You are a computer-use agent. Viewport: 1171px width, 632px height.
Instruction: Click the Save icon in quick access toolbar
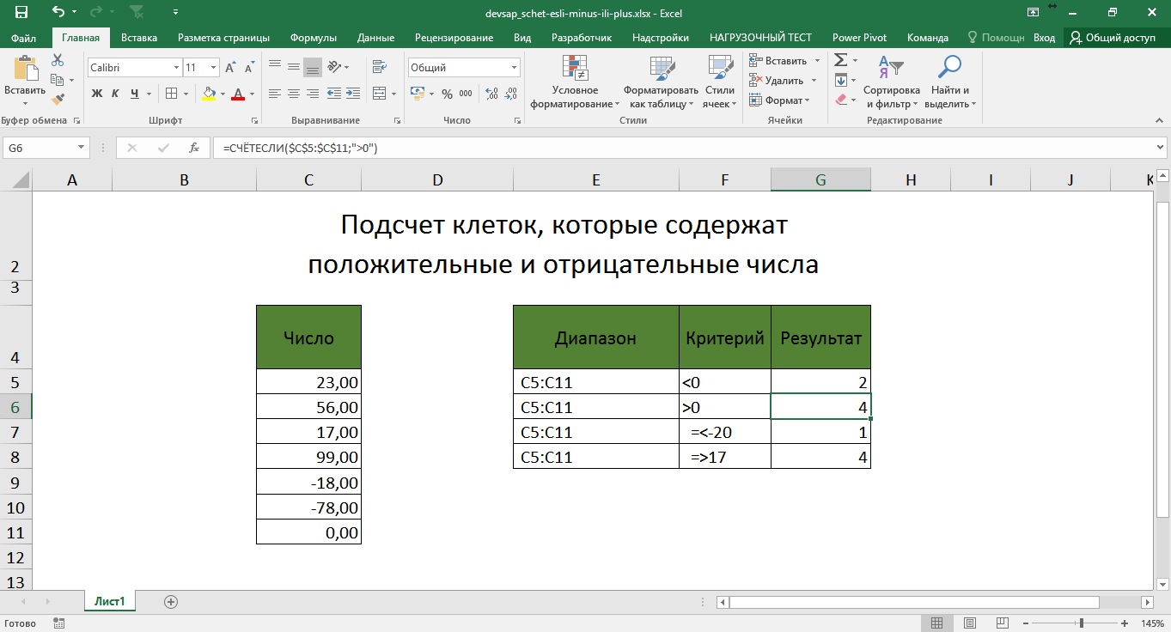coord(21,12)
